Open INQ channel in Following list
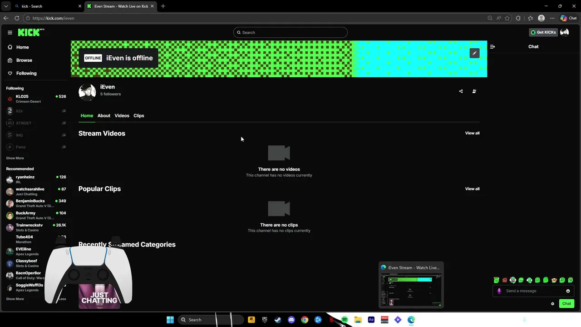581x327 pixels. click(36, 135)
